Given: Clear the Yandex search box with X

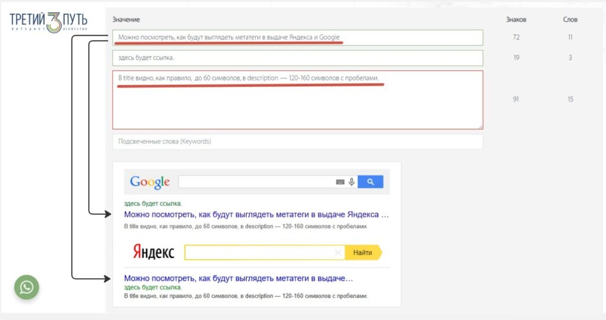Looking at the screenshot, I should pyautogui.click(x=337, y=253).
